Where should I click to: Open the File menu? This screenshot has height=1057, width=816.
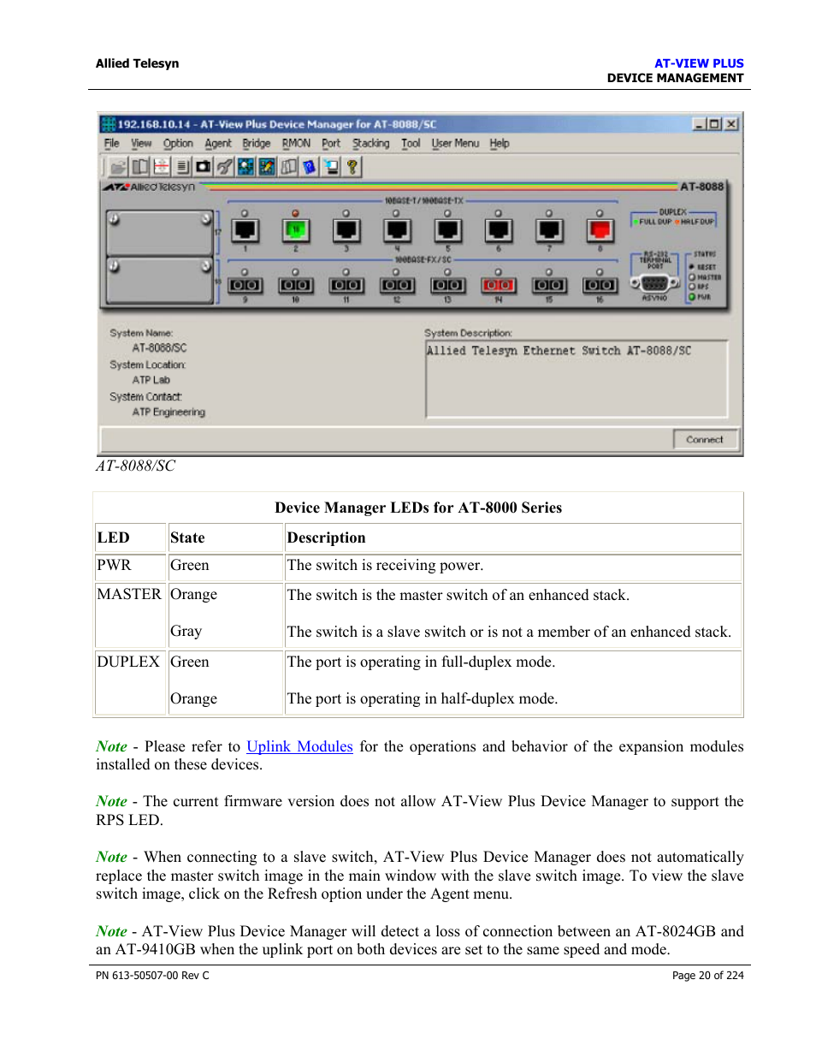(x=112, y=144)
